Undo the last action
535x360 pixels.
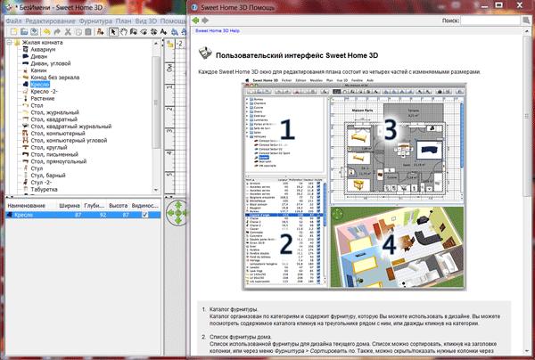point(47,32)
